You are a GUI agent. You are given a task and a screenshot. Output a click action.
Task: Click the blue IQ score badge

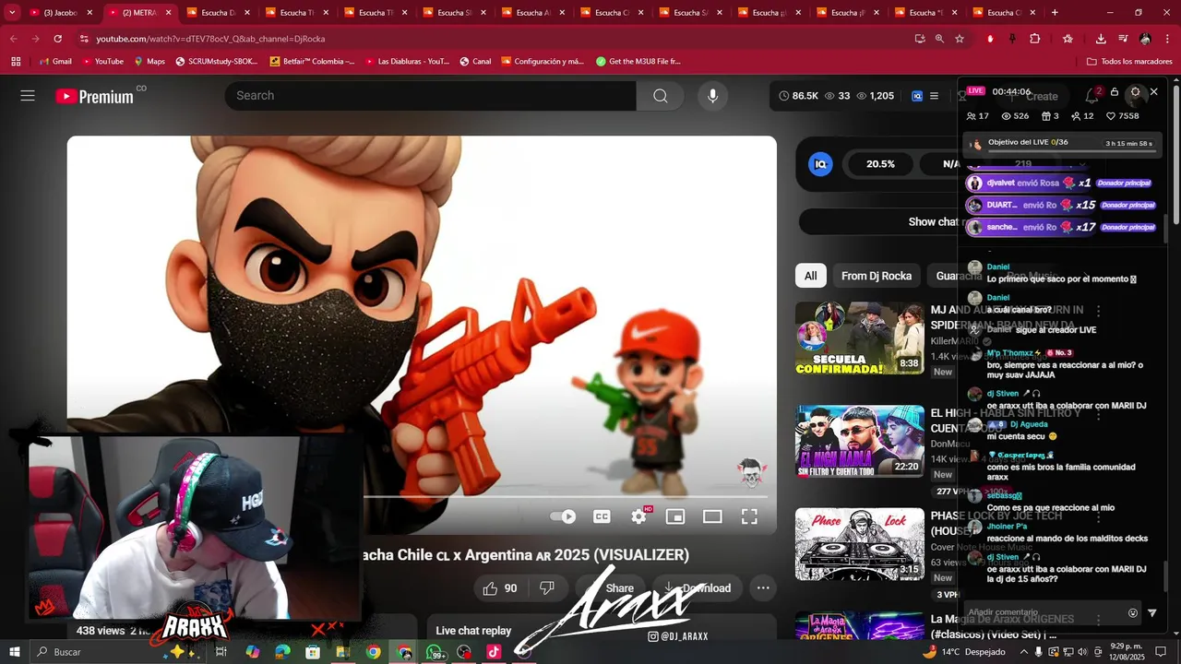point(820,164)
